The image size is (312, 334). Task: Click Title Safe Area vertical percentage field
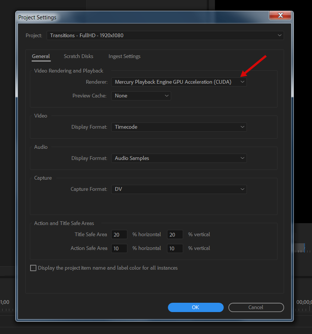click(x=175, y=235)
